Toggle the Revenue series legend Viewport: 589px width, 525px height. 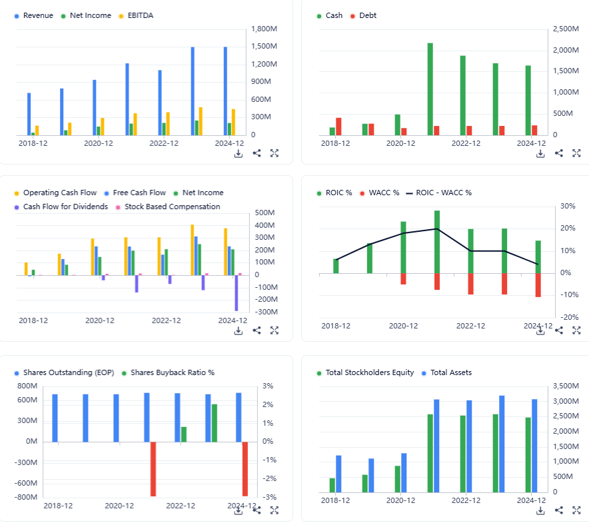(x=34, y=16)
